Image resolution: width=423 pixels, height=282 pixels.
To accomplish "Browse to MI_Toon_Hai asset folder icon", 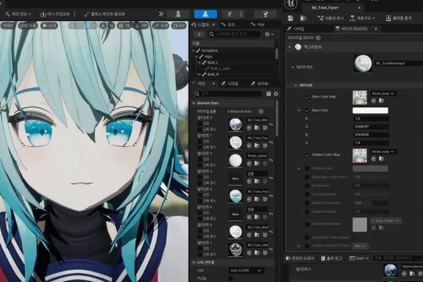I will point(257,199).
